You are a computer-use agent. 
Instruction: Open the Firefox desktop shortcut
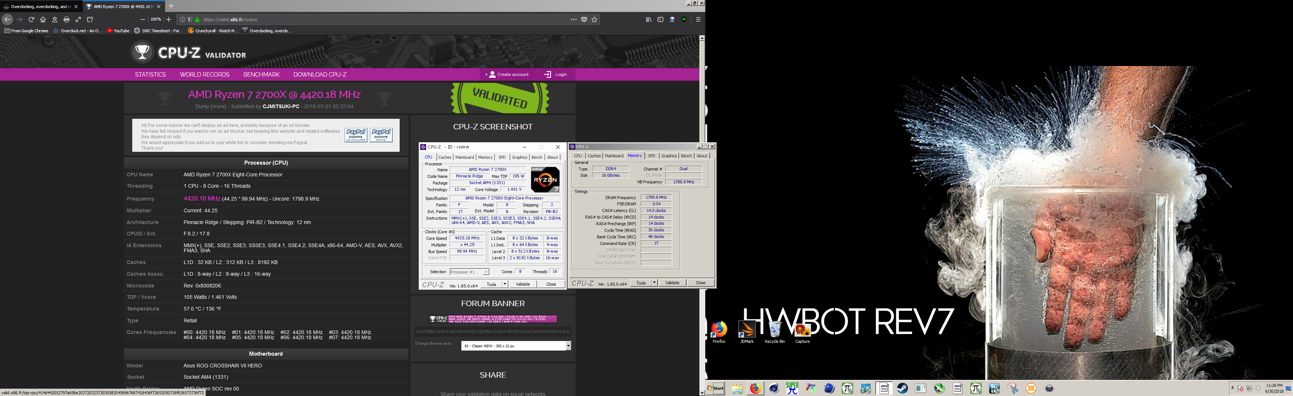(719, 332)
